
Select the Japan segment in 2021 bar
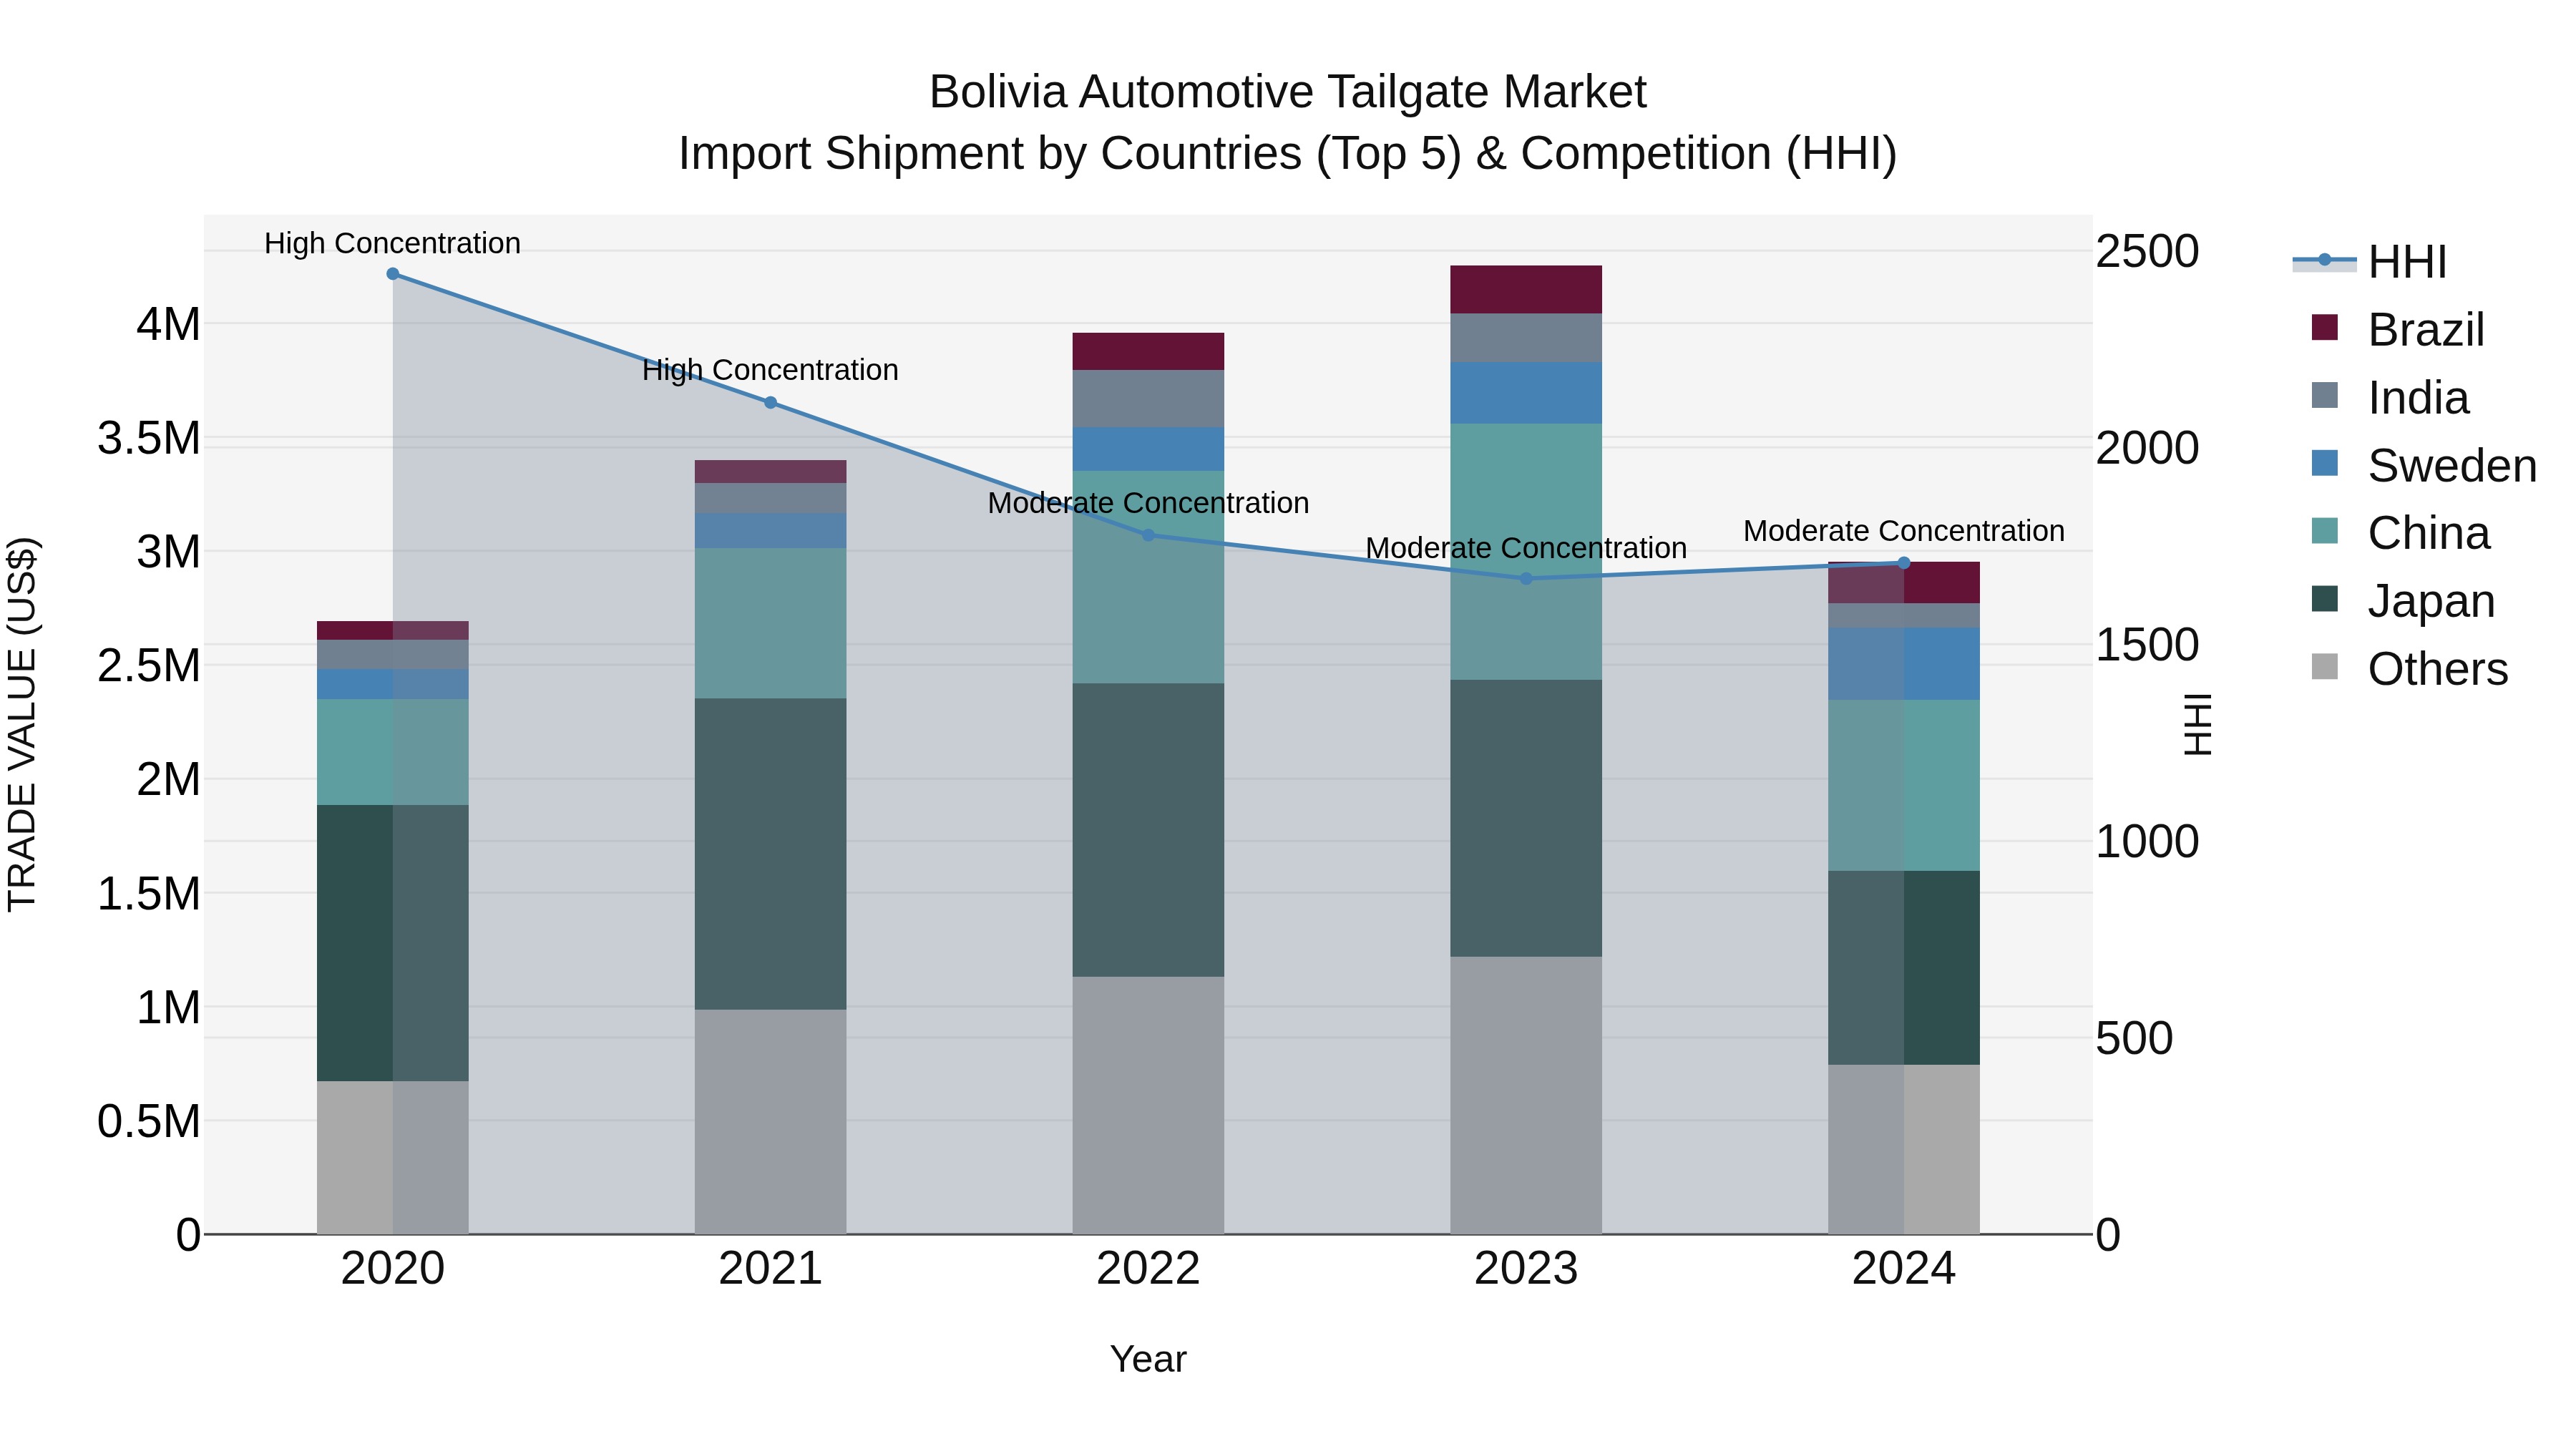(x=770, y=854)
